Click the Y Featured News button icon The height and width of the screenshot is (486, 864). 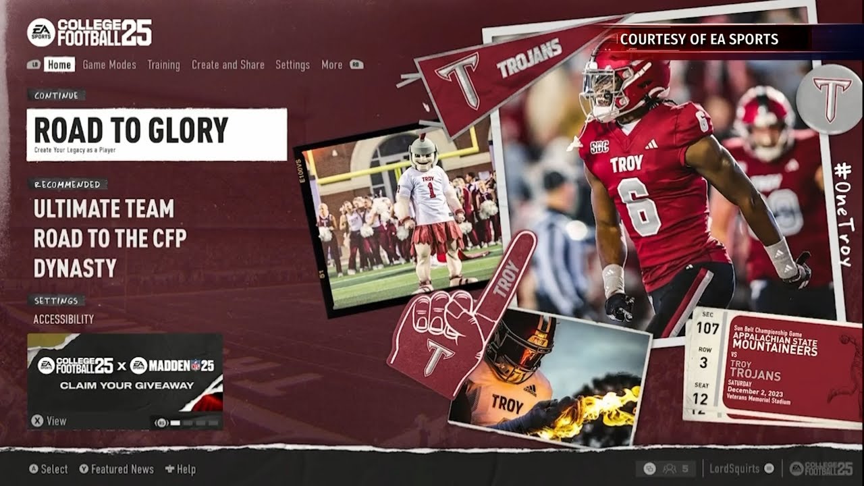84,468
